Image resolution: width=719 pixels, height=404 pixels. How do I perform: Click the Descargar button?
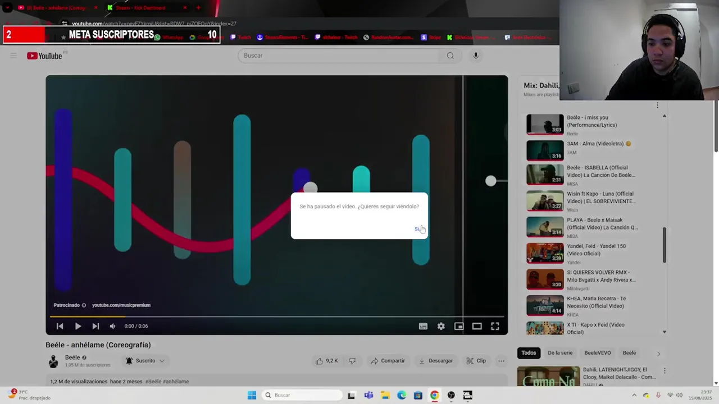435,361
